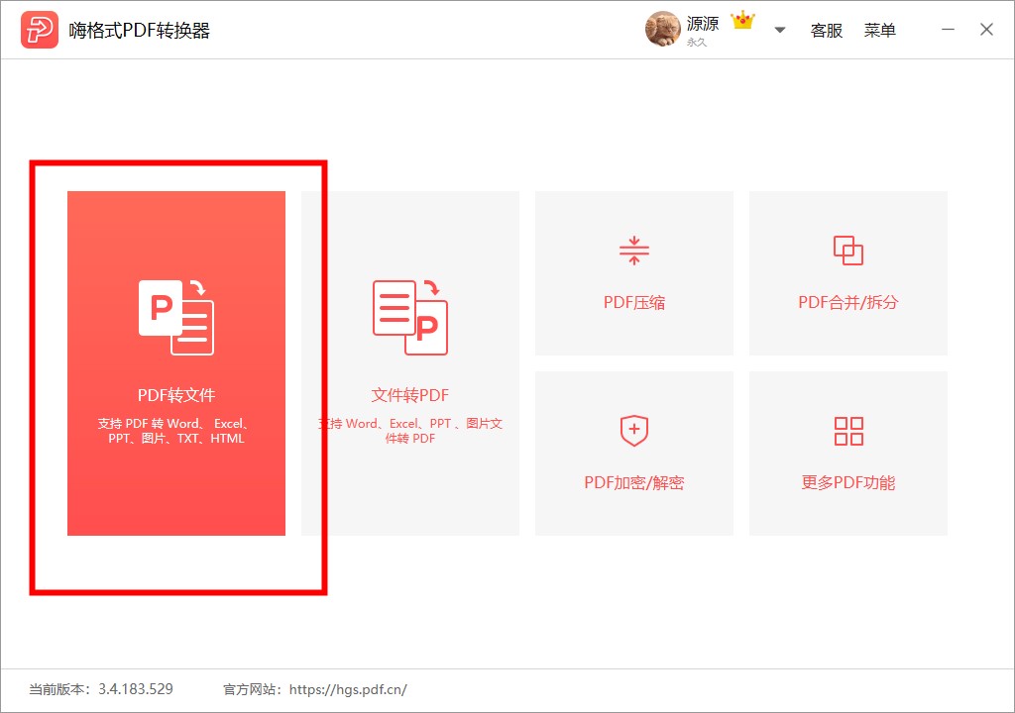Click the 嗨格式PDF转换器 app logo icon

click(x=40, y=30)
